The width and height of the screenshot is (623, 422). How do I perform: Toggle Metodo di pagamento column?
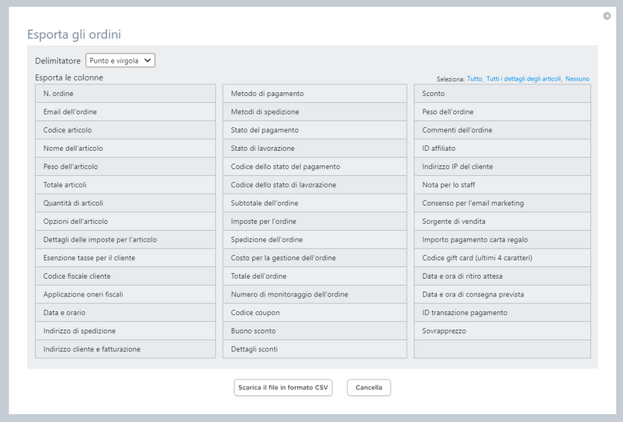pyautogui.click(x=315, y=94)
